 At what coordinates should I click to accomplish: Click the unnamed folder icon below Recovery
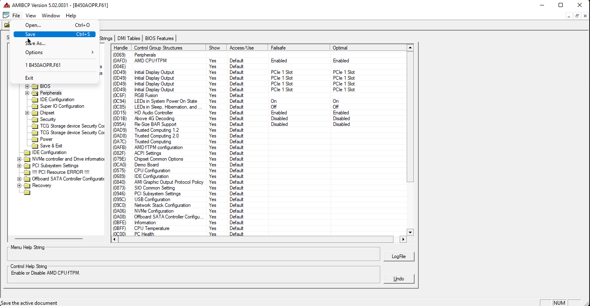27,192
